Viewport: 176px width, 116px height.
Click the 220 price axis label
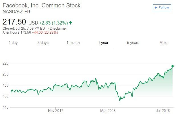[5, 63]
